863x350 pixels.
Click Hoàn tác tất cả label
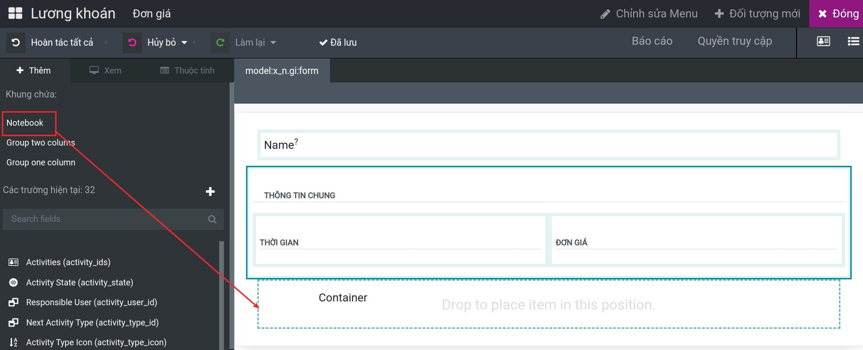click(62, 42)
